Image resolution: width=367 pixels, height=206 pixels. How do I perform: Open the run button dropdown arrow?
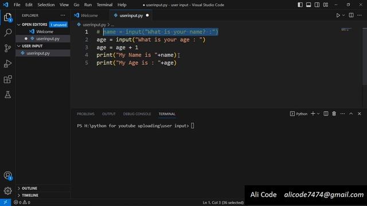[343, 15]
